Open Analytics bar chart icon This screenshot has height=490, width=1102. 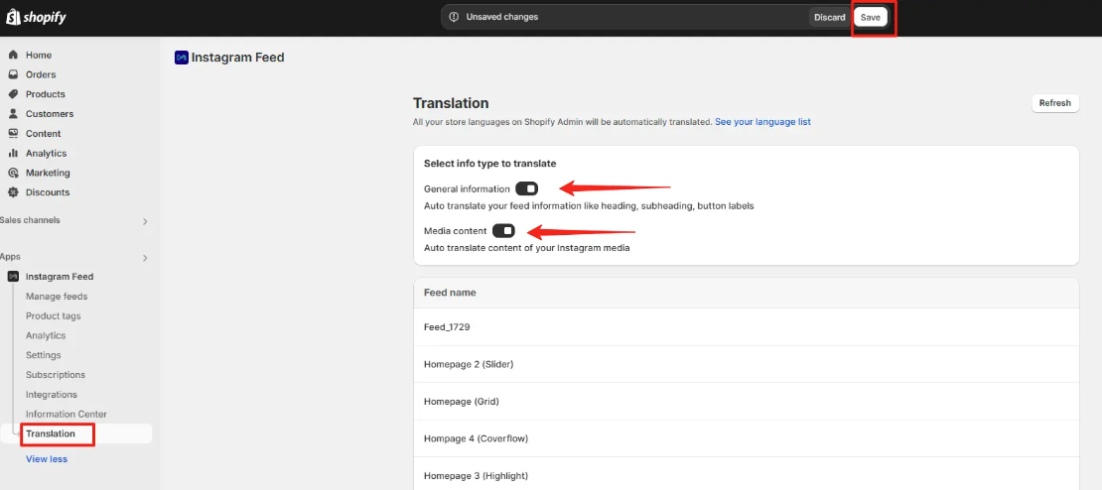tap(13, 153)
